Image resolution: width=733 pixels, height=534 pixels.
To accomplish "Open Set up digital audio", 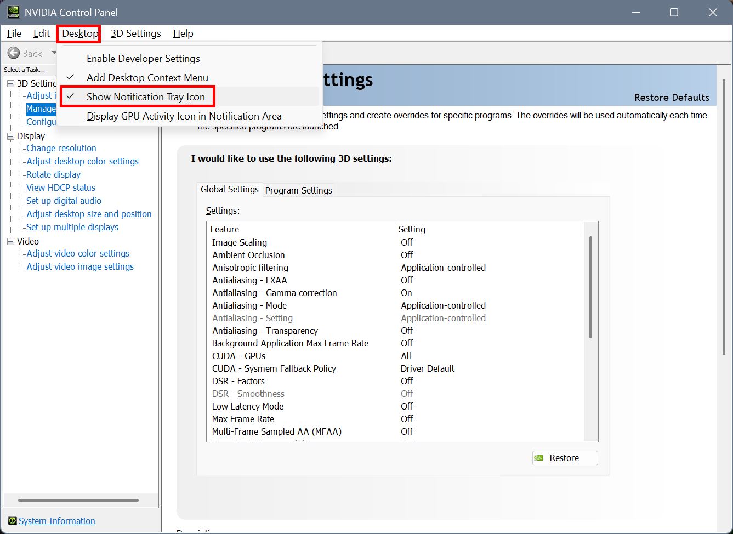I will pos(64,201).
